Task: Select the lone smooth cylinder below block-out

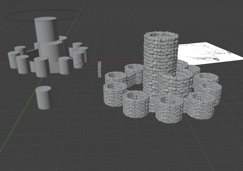Action: click(45, 97)
